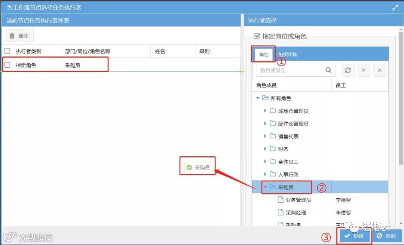Click the expand all double-chevron down icon
This screenshot has width=404, height=245.
364,70
